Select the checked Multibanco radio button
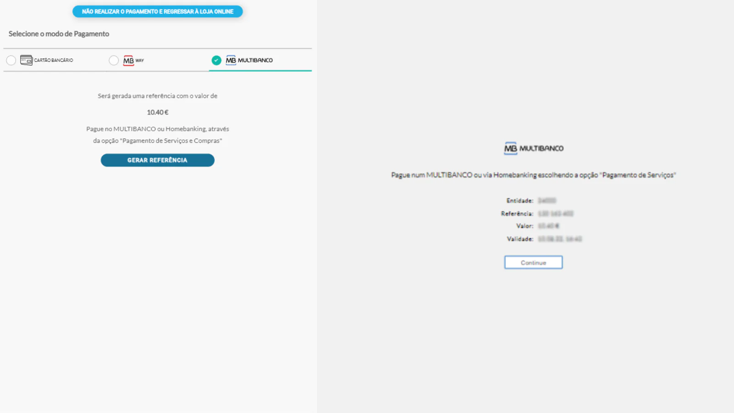734x413 pixels. 217,60
